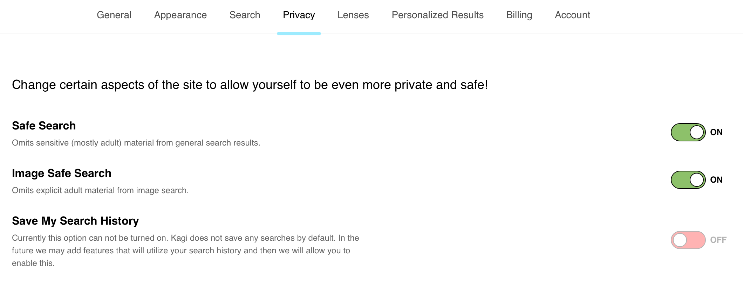Switch to the Personalized Results tab
Viewport: 743px width, 282px height.
[x=438, y=15]
